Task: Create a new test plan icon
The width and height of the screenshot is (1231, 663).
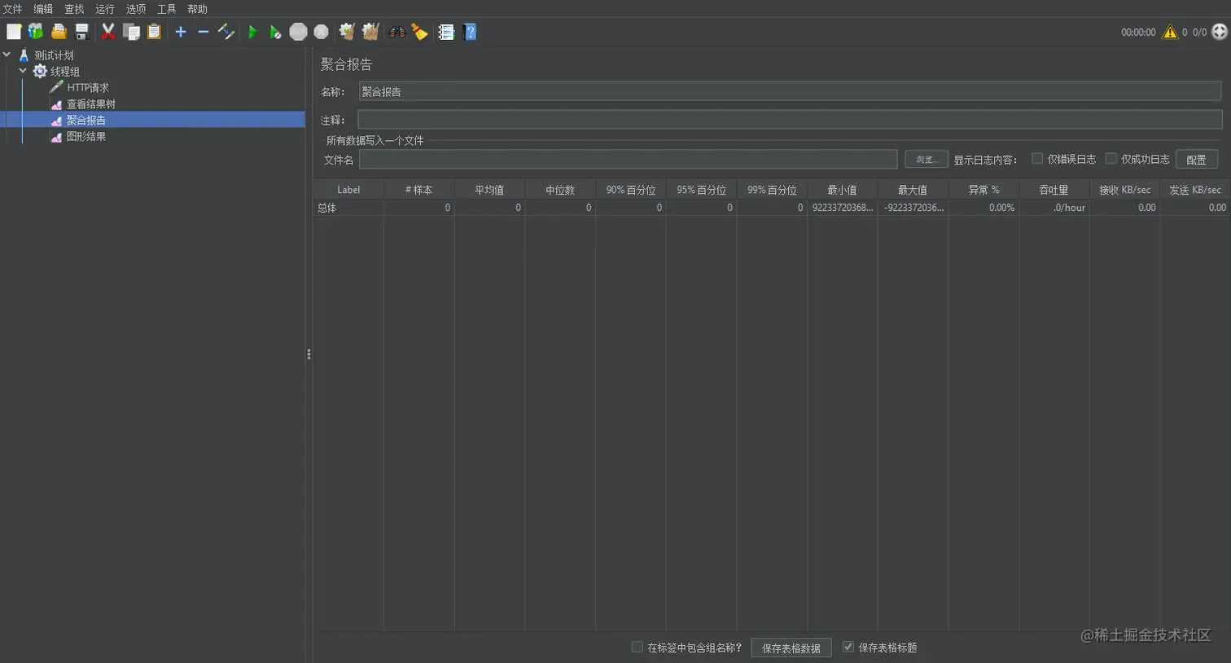Action: click(14, 32)
